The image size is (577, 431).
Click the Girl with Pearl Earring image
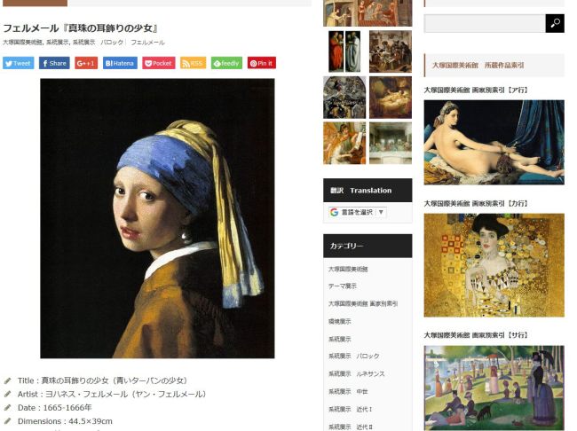click(x=157, y=218)
